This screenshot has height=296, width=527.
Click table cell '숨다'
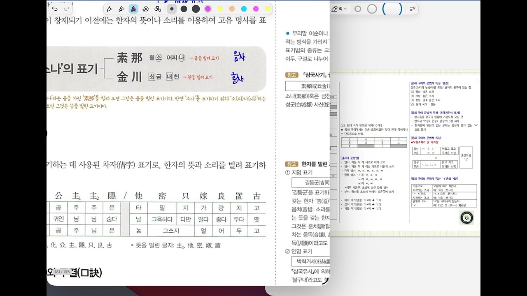coord(112,220)
